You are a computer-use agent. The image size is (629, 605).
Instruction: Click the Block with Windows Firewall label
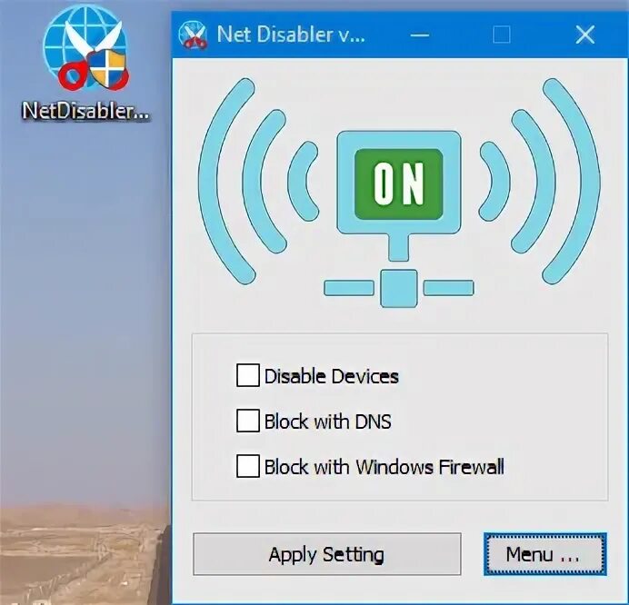click(x=384, y=467)
